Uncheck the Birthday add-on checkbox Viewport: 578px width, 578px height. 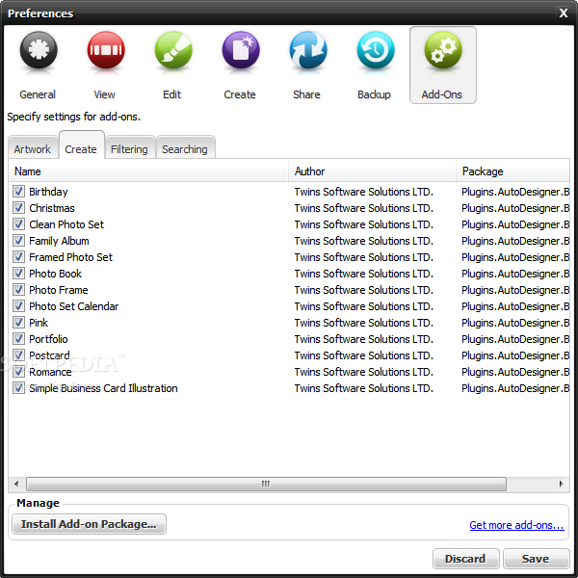pos(18,192)
